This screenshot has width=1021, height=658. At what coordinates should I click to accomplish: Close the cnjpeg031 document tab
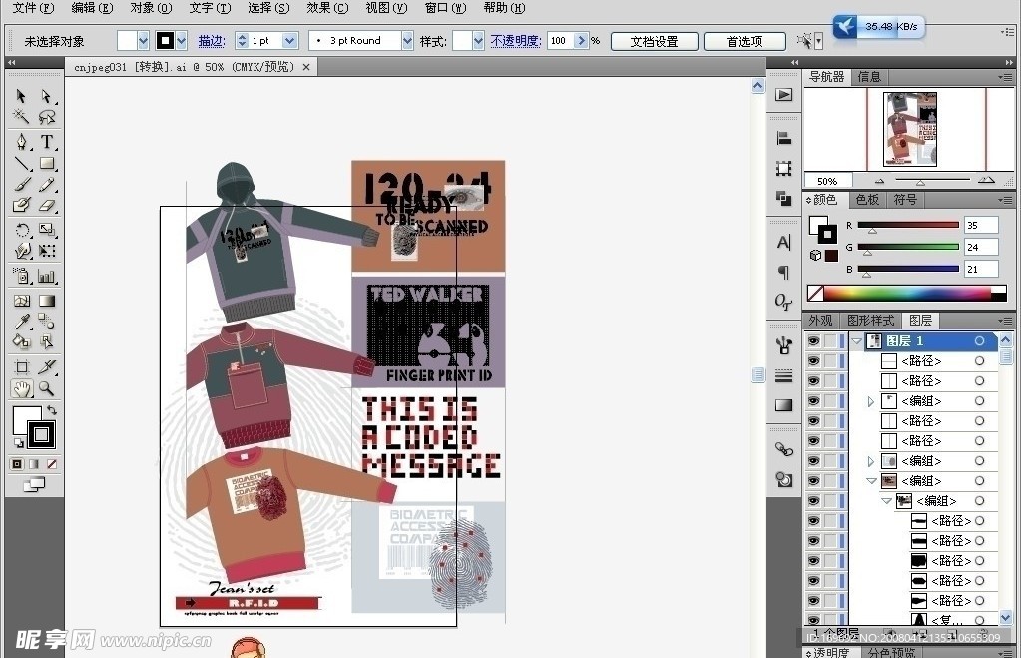[x=306, y=67]
